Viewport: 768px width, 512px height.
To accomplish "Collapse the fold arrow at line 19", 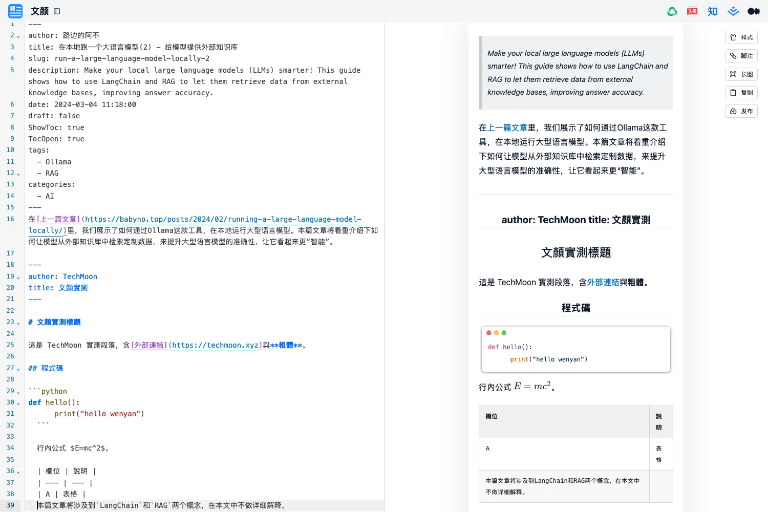I will (x=18, y=278).
